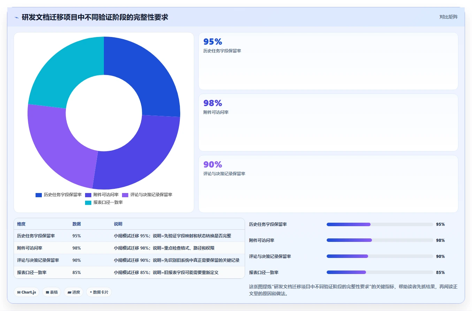Image resolution: width=472 pixels, height=311 pixels.
Task: Click the 对比矩阵 label in header
Action: pos(448,17)
